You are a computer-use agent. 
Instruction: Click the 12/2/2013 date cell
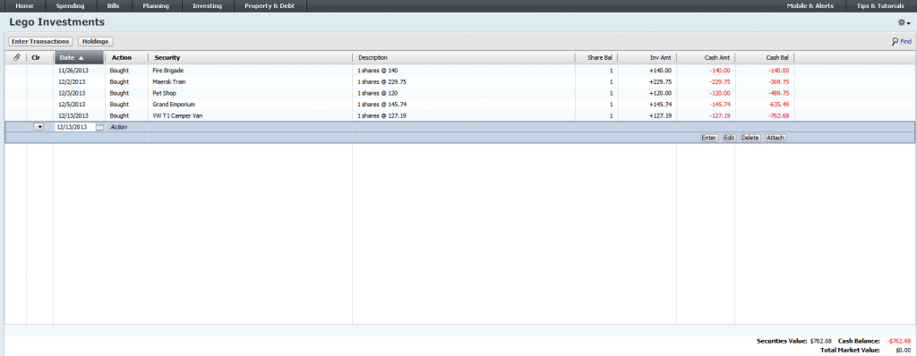coord(72,81)
